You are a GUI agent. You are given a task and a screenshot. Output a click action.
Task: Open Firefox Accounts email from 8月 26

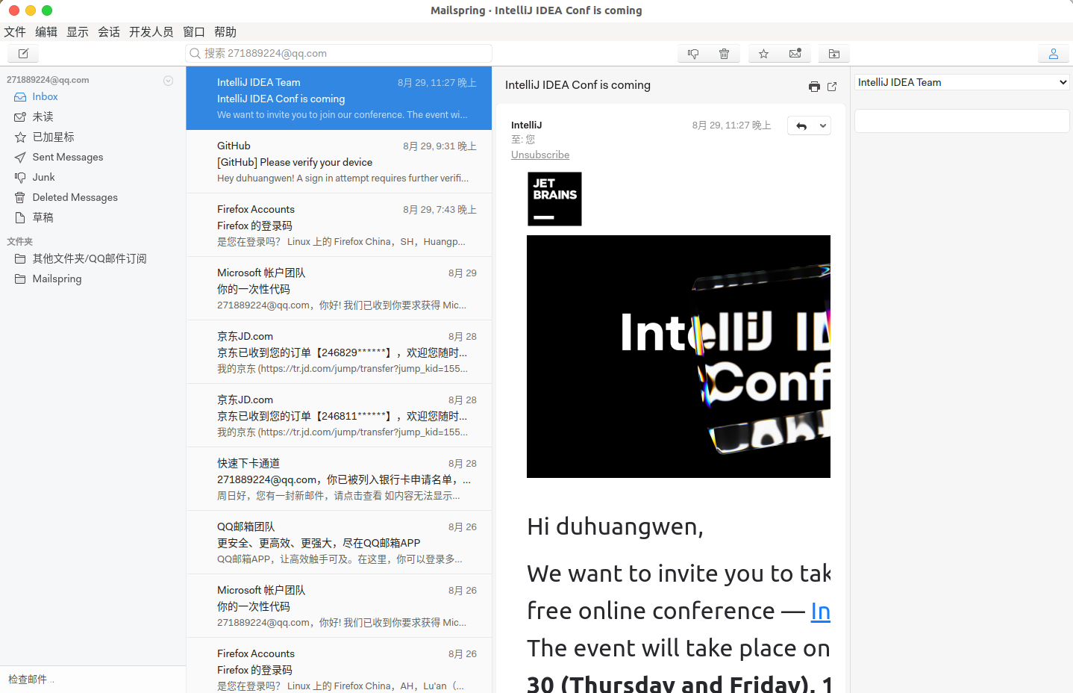tap(339, 665)
